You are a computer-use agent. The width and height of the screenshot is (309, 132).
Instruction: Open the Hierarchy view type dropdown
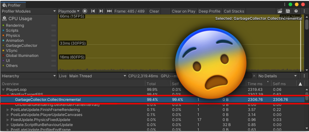[x=29, y=76]
